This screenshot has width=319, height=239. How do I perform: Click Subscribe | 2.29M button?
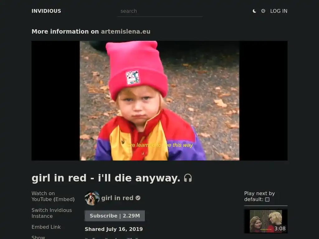[115, 216]
